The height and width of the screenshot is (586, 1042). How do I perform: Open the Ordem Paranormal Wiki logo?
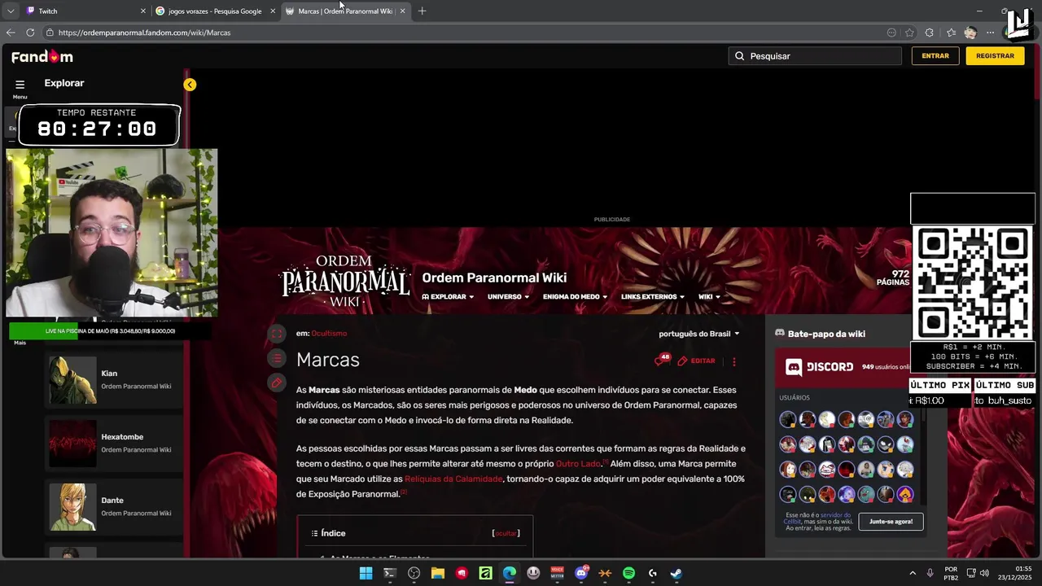click(345, 282)
